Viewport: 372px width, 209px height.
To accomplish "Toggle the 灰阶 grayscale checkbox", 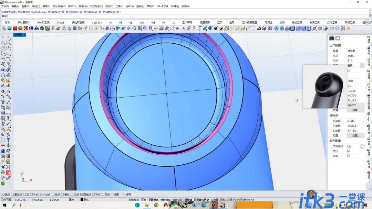I will 348,156.
